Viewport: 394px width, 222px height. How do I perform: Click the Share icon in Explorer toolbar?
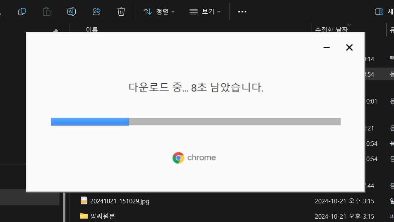(96, 12)
